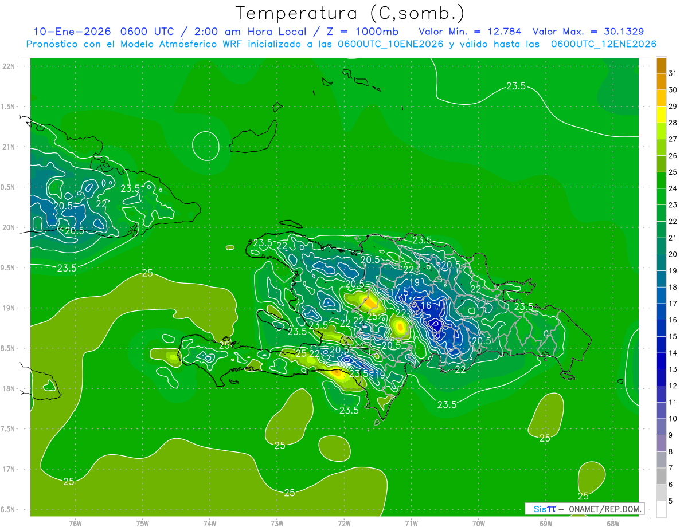This screenshot has width=688, height=531.
Task: Click the '21N' latitude axis label
Action: [9, 147]
